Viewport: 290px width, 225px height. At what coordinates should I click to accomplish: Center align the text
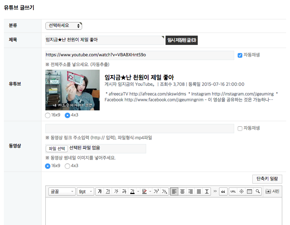[182, 192]
